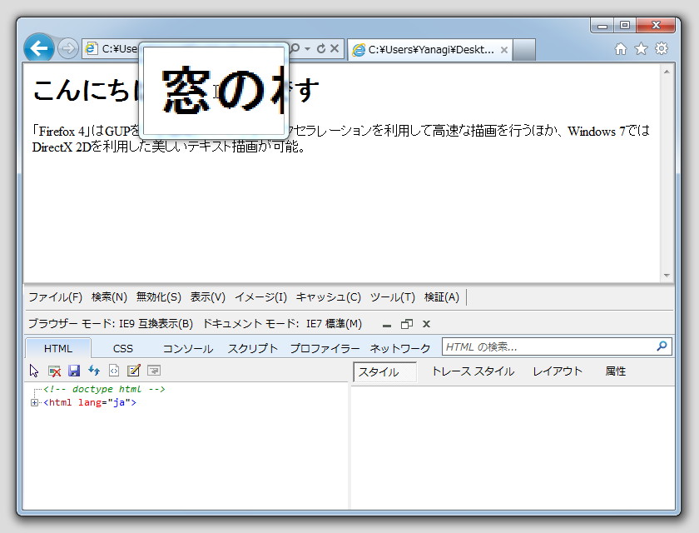
Task: Activate the select element by click tool
Action: point(33,371)
